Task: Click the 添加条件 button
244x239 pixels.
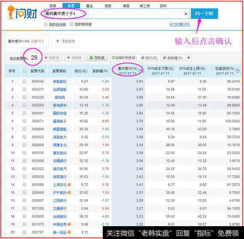Action: pos(65,41)
